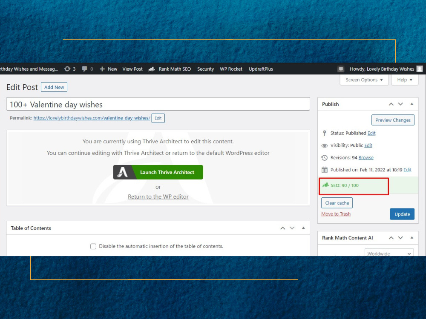Click the plus icon next to New
This screenshot has width=426, height=319.
tap(102, 69)
